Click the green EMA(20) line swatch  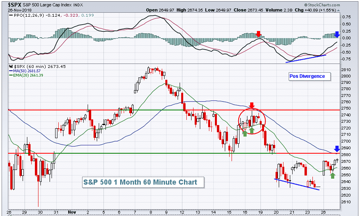11,75
